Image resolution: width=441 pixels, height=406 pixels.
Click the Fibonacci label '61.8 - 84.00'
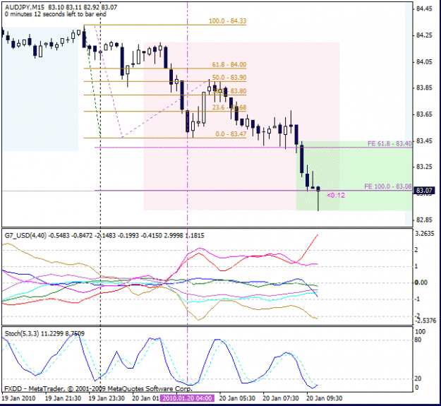point(229,64)
